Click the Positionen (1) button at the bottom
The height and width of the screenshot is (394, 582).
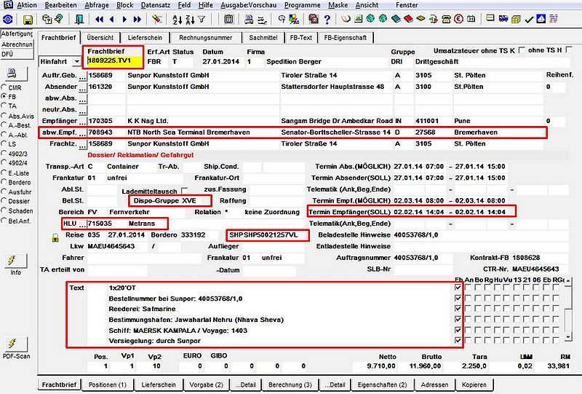[x=108, y=385]
